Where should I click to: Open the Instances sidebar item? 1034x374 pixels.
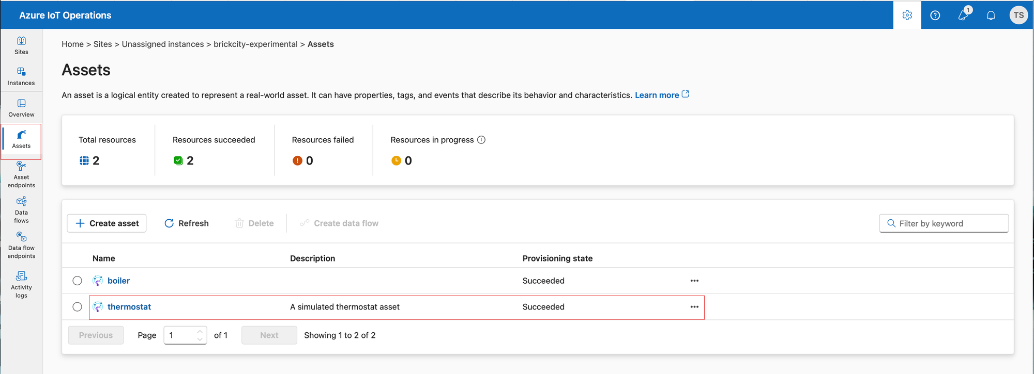[21, 76]
